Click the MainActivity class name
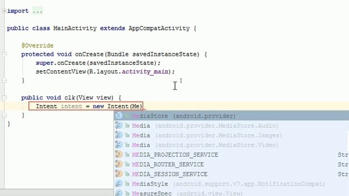This screenshot has height=196, width=349. tap(75, 28)
